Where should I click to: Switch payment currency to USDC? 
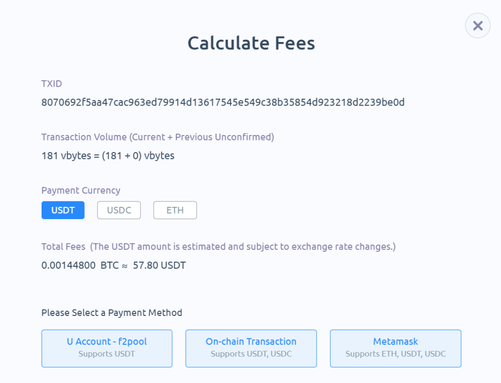click(119, 210)
